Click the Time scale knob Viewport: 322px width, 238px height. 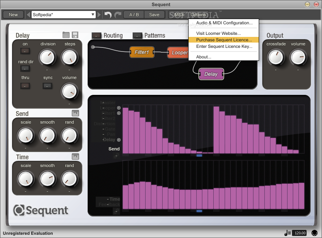pyautogui.click(x=26, y=179)
